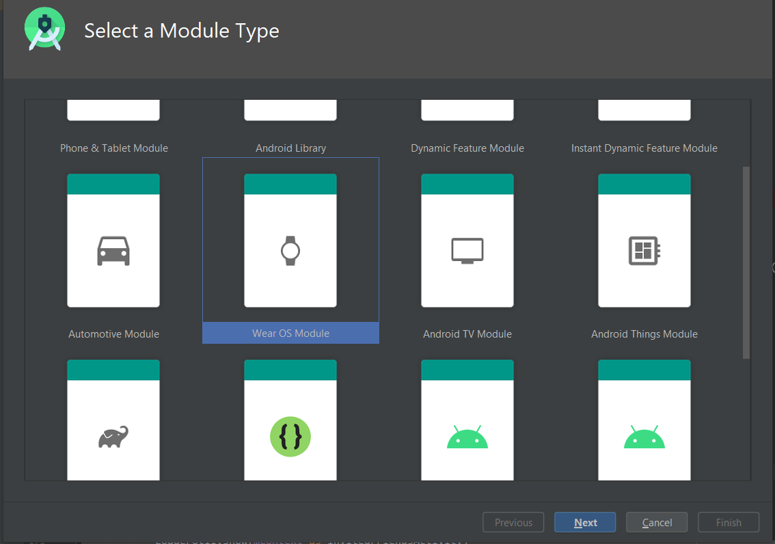Image resolution: width=775 pixels, height=544 pixels.
Task: Go to the Next wizard step
Action: (585, 522)
